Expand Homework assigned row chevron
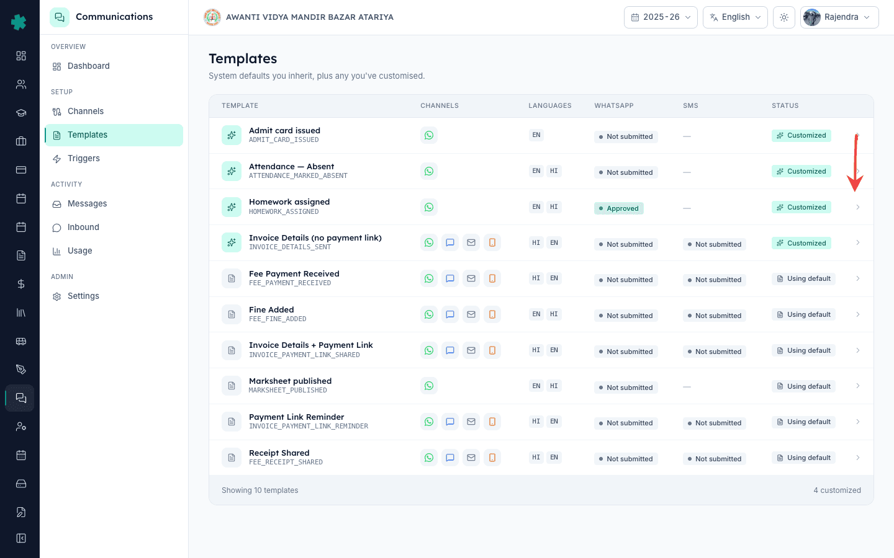Image resolution: width=894 pixels, height=558 pixels. click(x=858, y=207)
